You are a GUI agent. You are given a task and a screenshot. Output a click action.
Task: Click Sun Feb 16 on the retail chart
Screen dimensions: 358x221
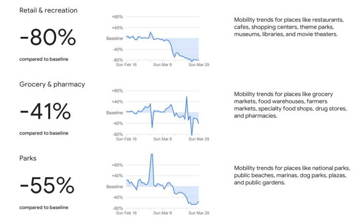(126, 65)
